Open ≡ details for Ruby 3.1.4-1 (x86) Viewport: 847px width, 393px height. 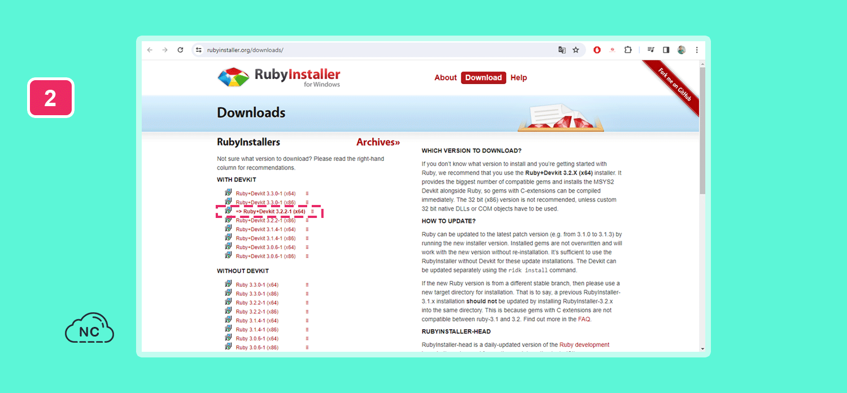tap(307, 330)
